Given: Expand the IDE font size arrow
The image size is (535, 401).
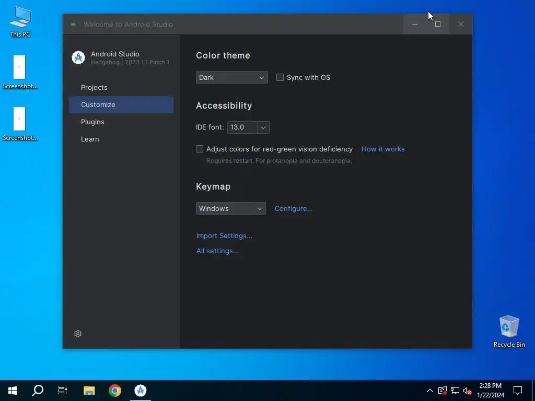Looking at the screenshot, I should click(263, 127).
